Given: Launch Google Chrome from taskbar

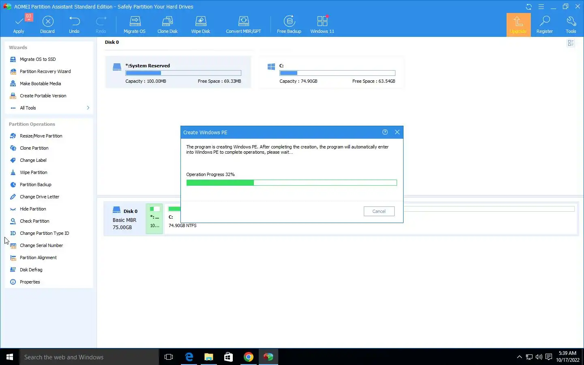Looking at the screenshot, I should [x=249, y=357].
